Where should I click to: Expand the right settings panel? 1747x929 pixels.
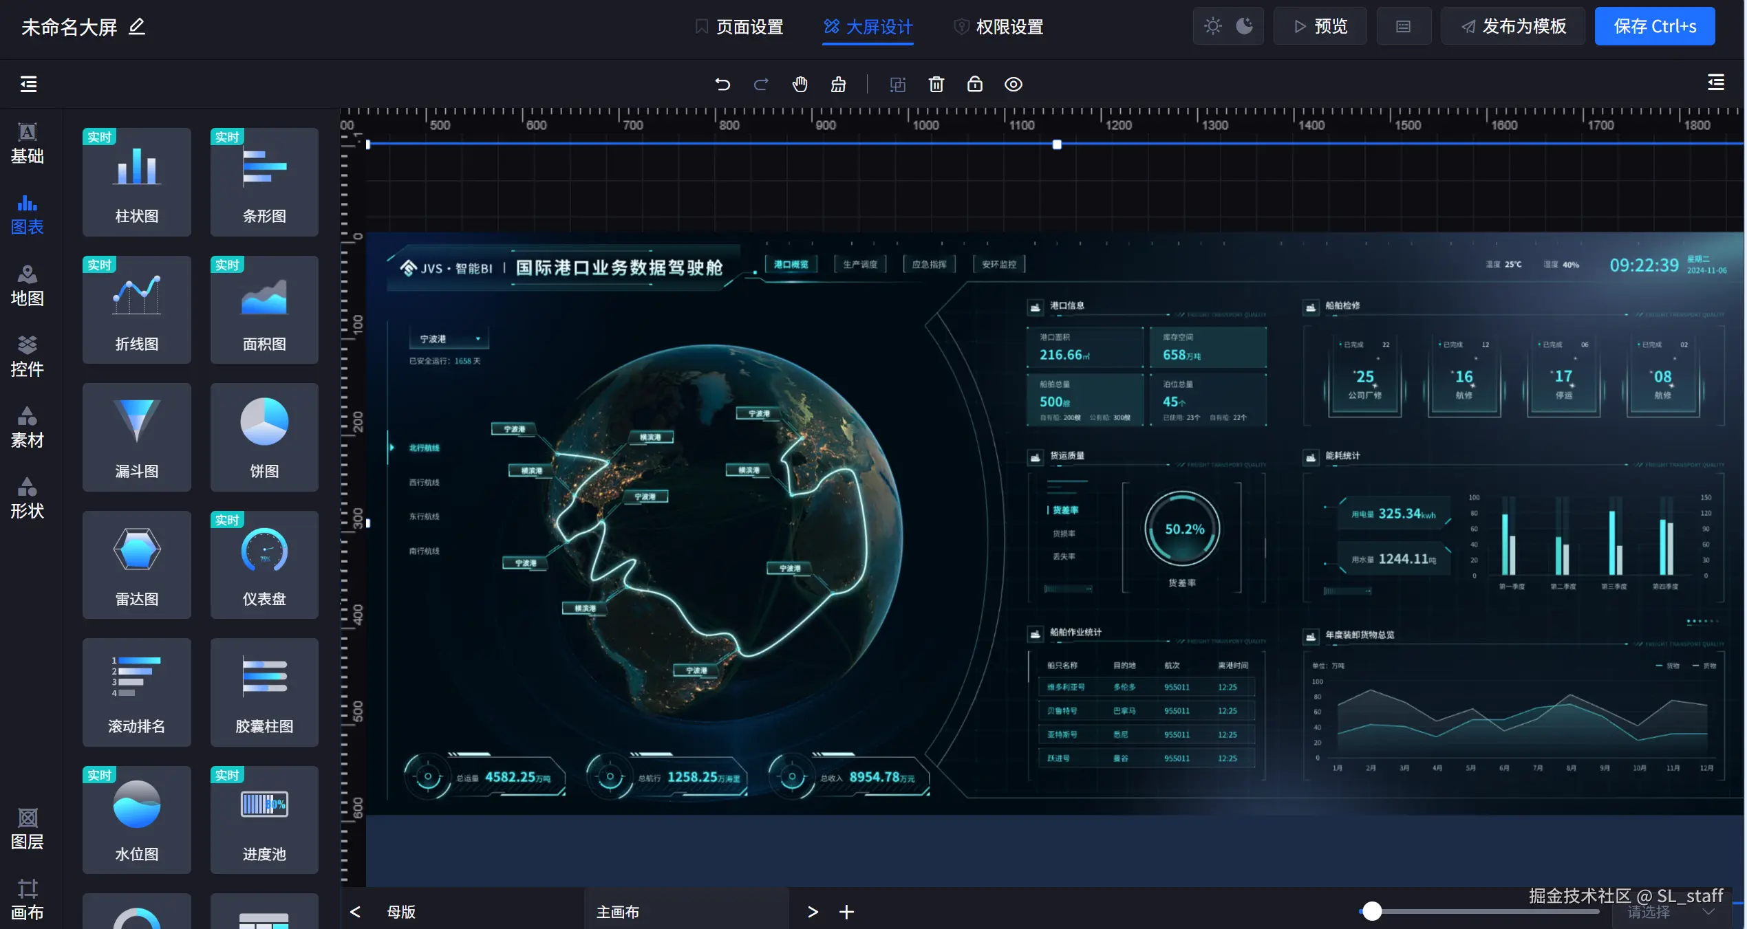coord(1715,83)
